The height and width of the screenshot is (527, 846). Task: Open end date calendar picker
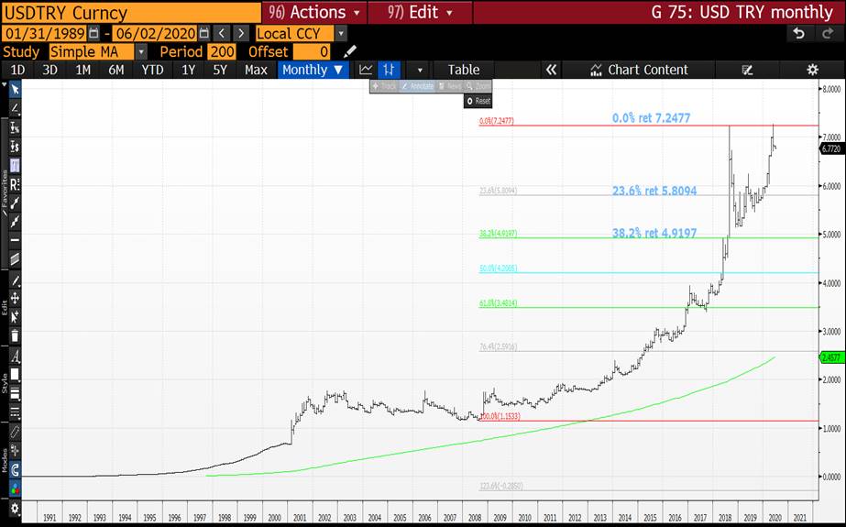pyautogui.click(x=204, y=33)
